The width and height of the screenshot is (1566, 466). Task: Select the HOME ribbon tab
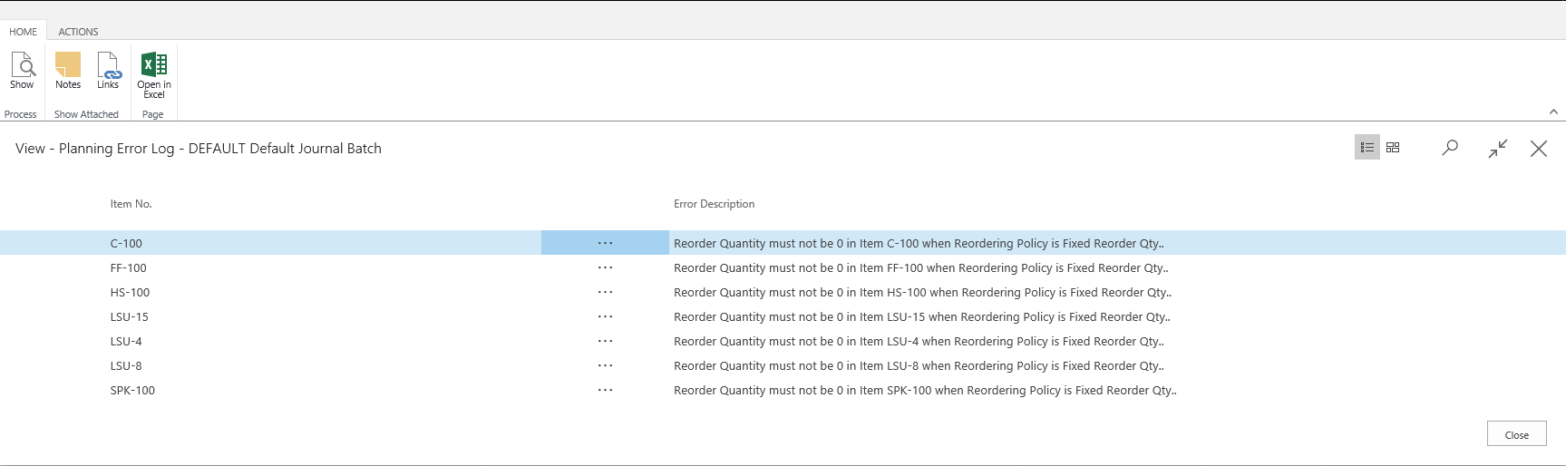click(x=24, y=32)
